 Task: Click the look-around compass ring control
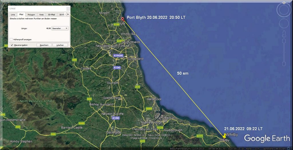pos(284,11)
